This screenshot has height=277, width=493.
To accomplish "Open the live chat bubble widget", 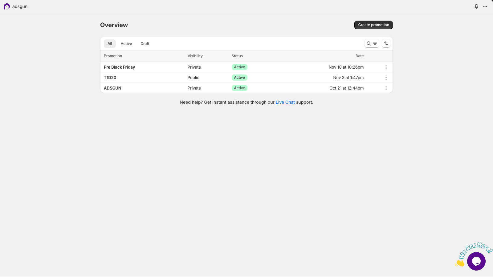I will coord(476,261).
